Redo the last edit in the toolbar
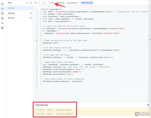Image resolution: width=151 pixels, height=118 pixels. click(x=39, y=3)
